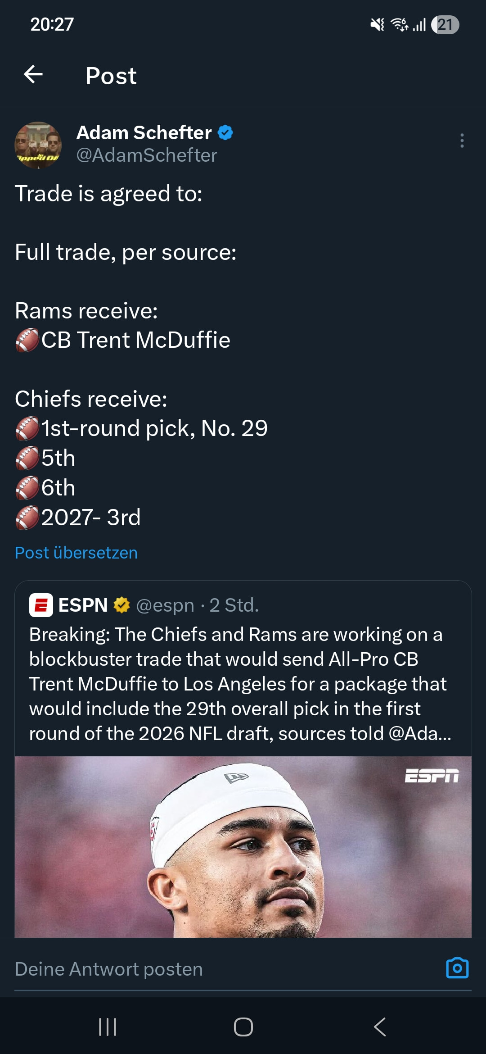
Task: Tap the back arrow in Post header
Action: click(x=33, y=75)
